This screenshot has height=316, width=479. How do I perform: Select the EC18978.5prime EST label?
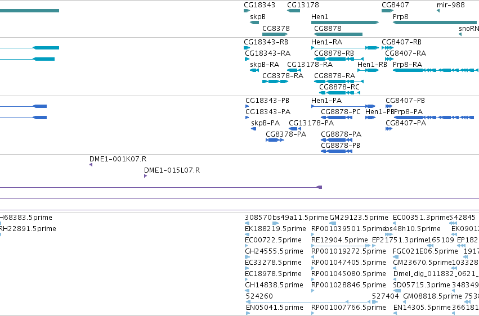pyautogui.click(x=273, y=274)
